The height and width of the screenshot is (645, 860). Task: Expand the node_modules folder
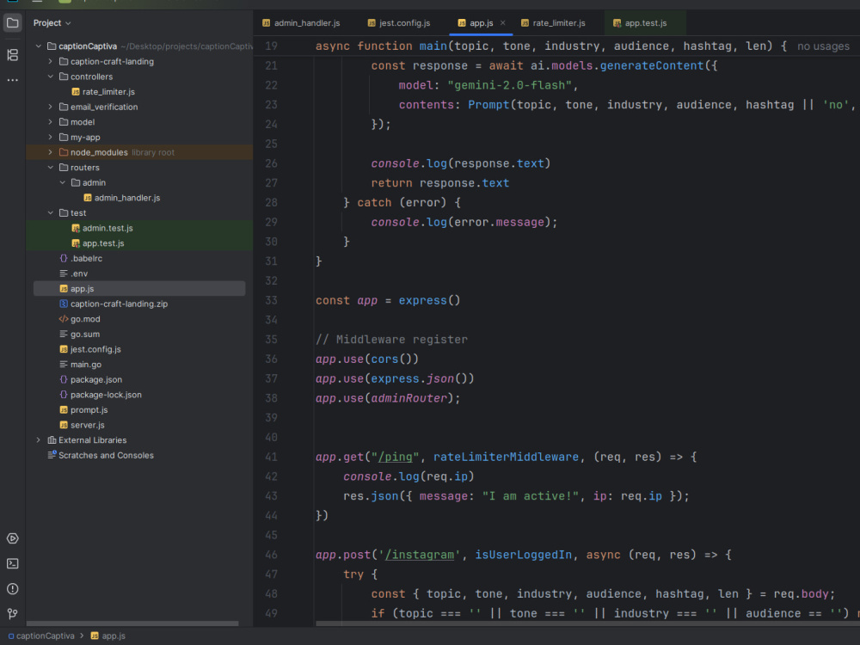coord(51,152)
